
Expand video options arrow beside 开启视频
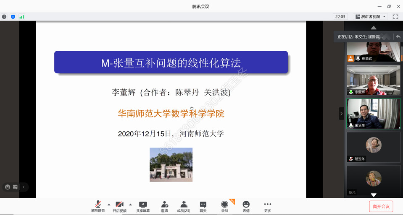(130, 205)
